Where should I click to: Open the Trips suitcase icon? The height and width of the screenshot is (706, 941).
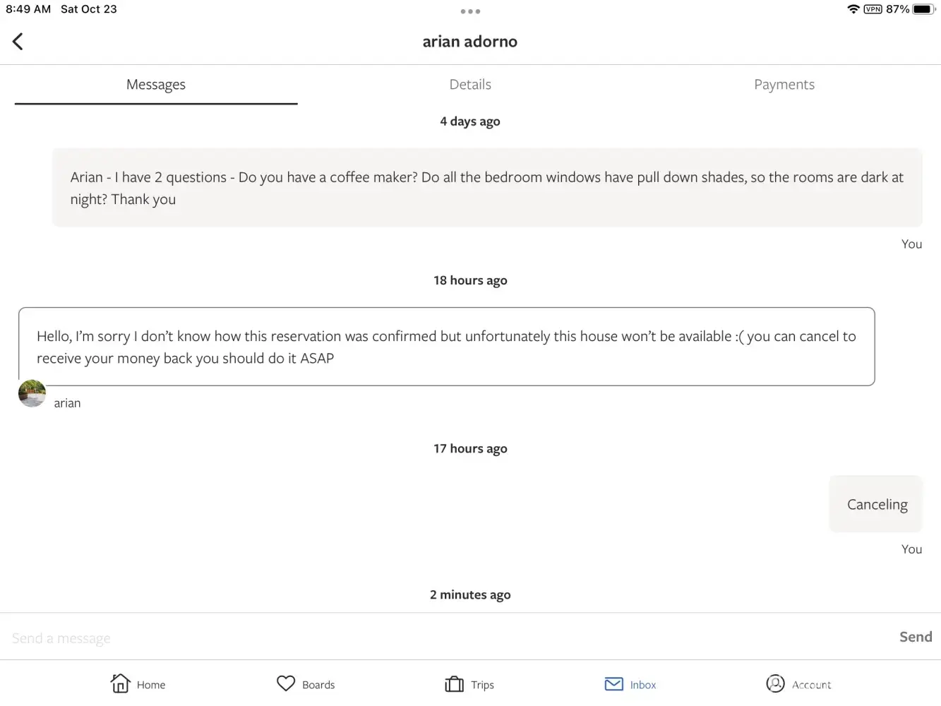tap(454, 684)
